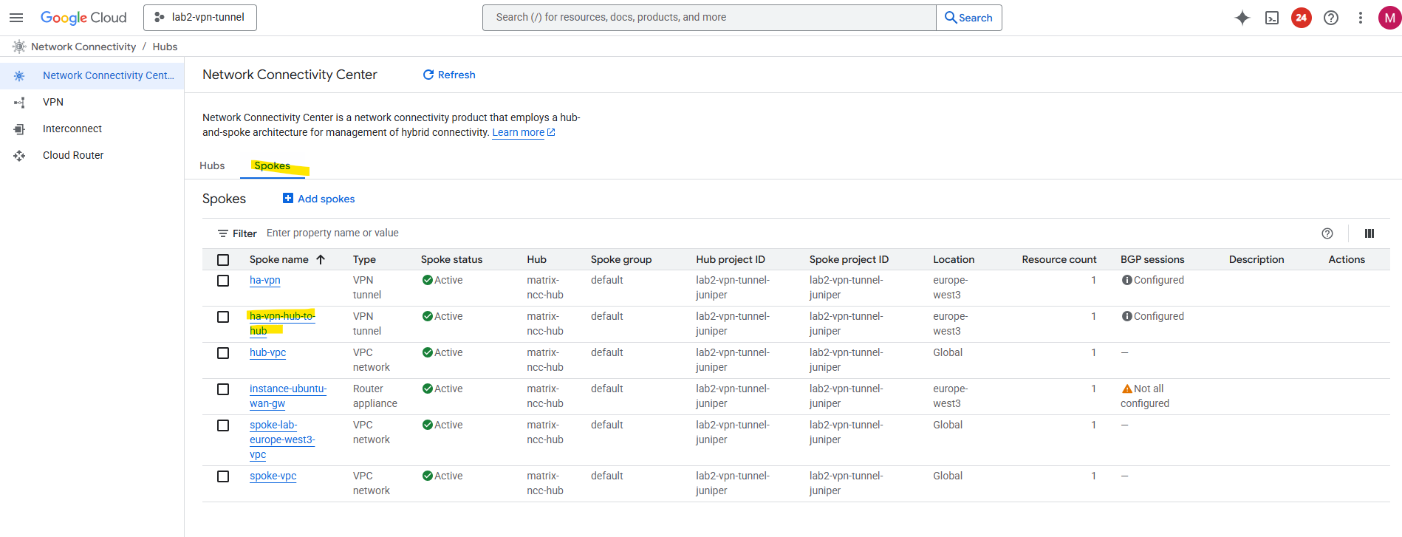Open the main navigation hamburger menu
The width and height of the screenshot is (1402, 537).
point(16,18)
